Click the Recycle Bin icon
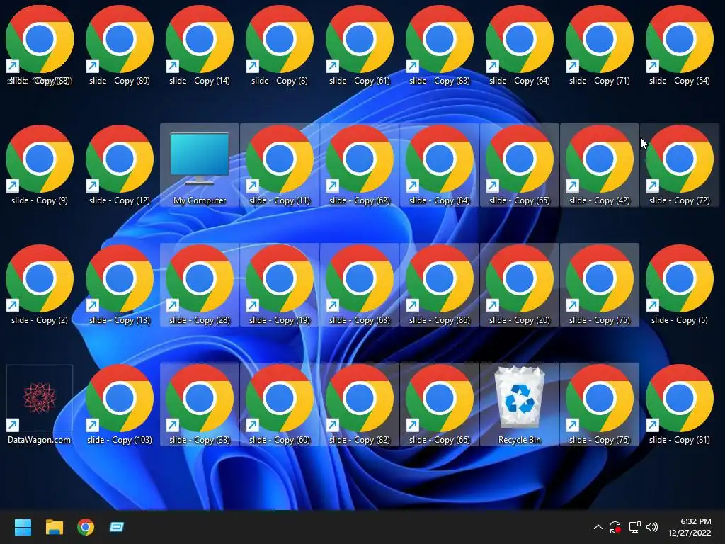This screenshot has width=725, height=544. pos(519,404)
